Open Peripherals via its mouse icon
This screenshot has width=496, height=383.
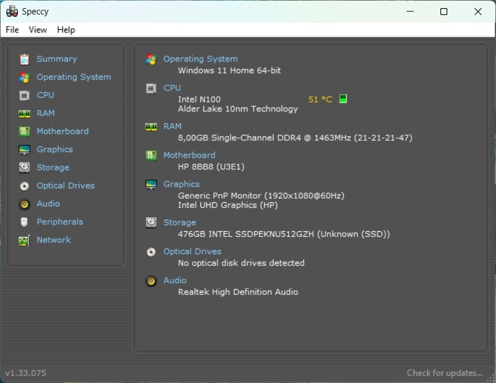[24, 221]
